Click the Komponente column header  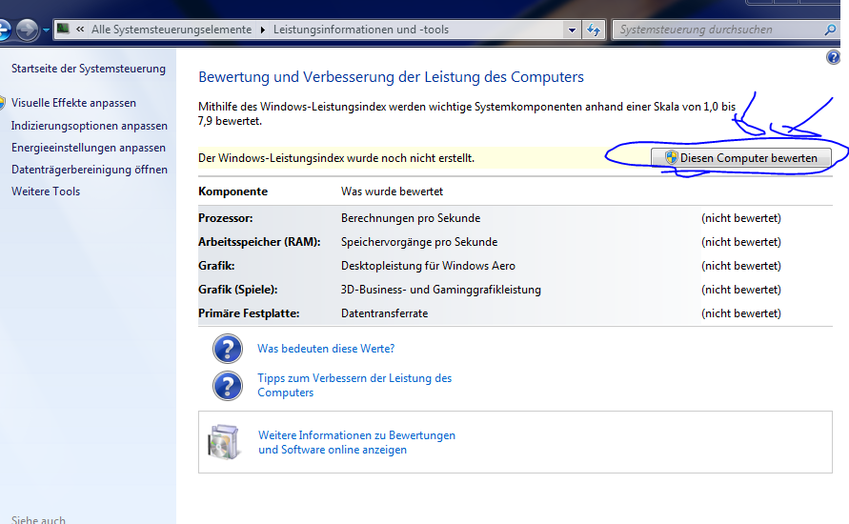click(x=232, y=191)
